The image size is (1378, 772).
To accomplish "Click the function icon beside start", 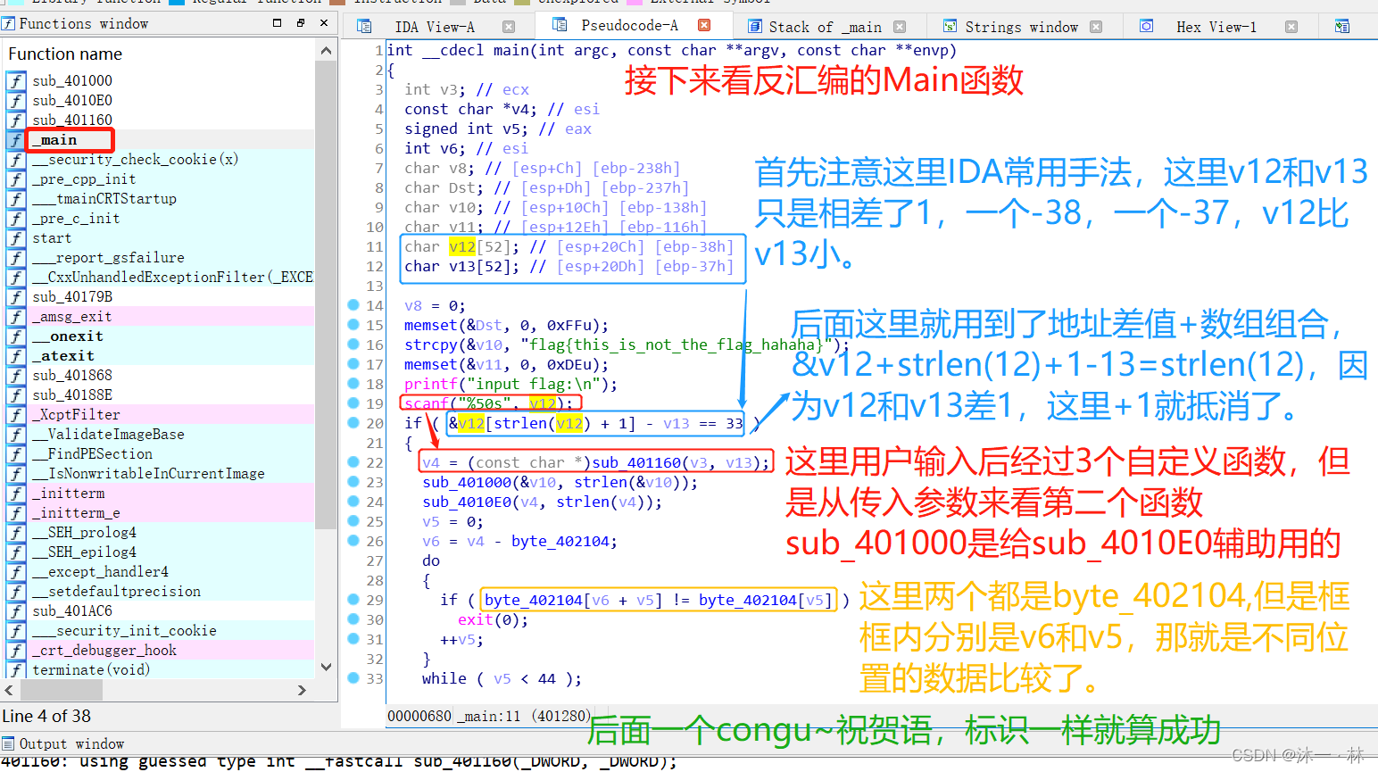I will [16, 238].
